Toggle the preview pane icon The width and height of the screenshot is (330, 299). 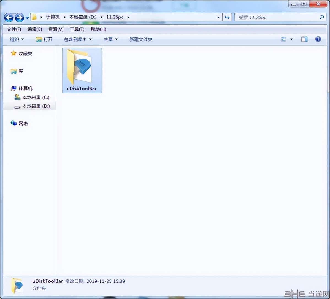[x=304, y=39]
